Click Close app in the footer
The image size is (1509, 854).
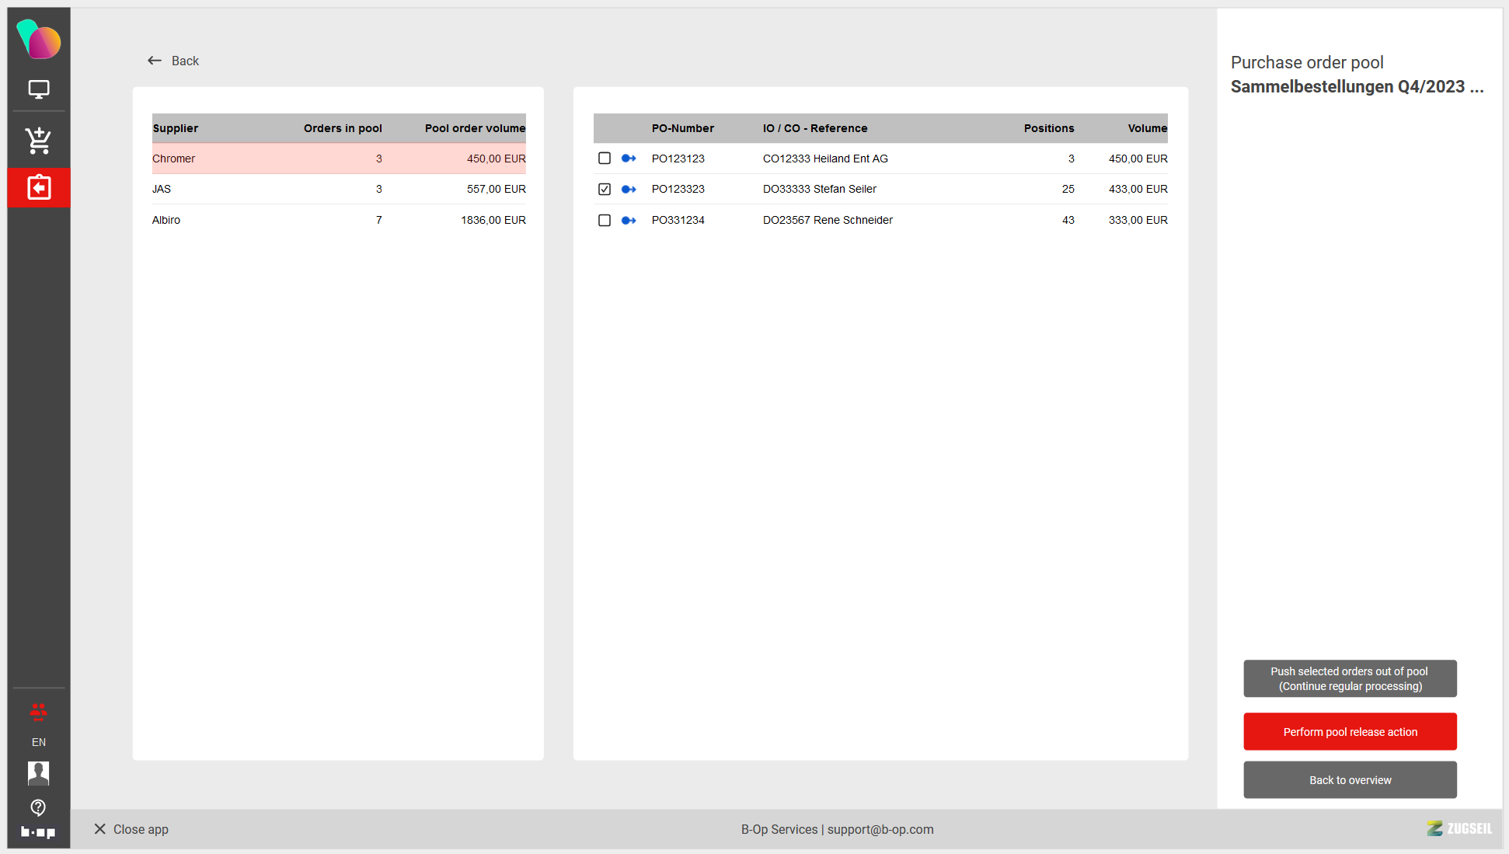(131, 829)
